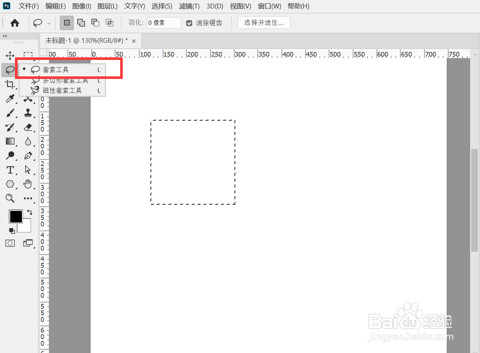Screen dimensions: 480x353
Task: Open the 帮助(H) menu
Action: click(298, 6)
